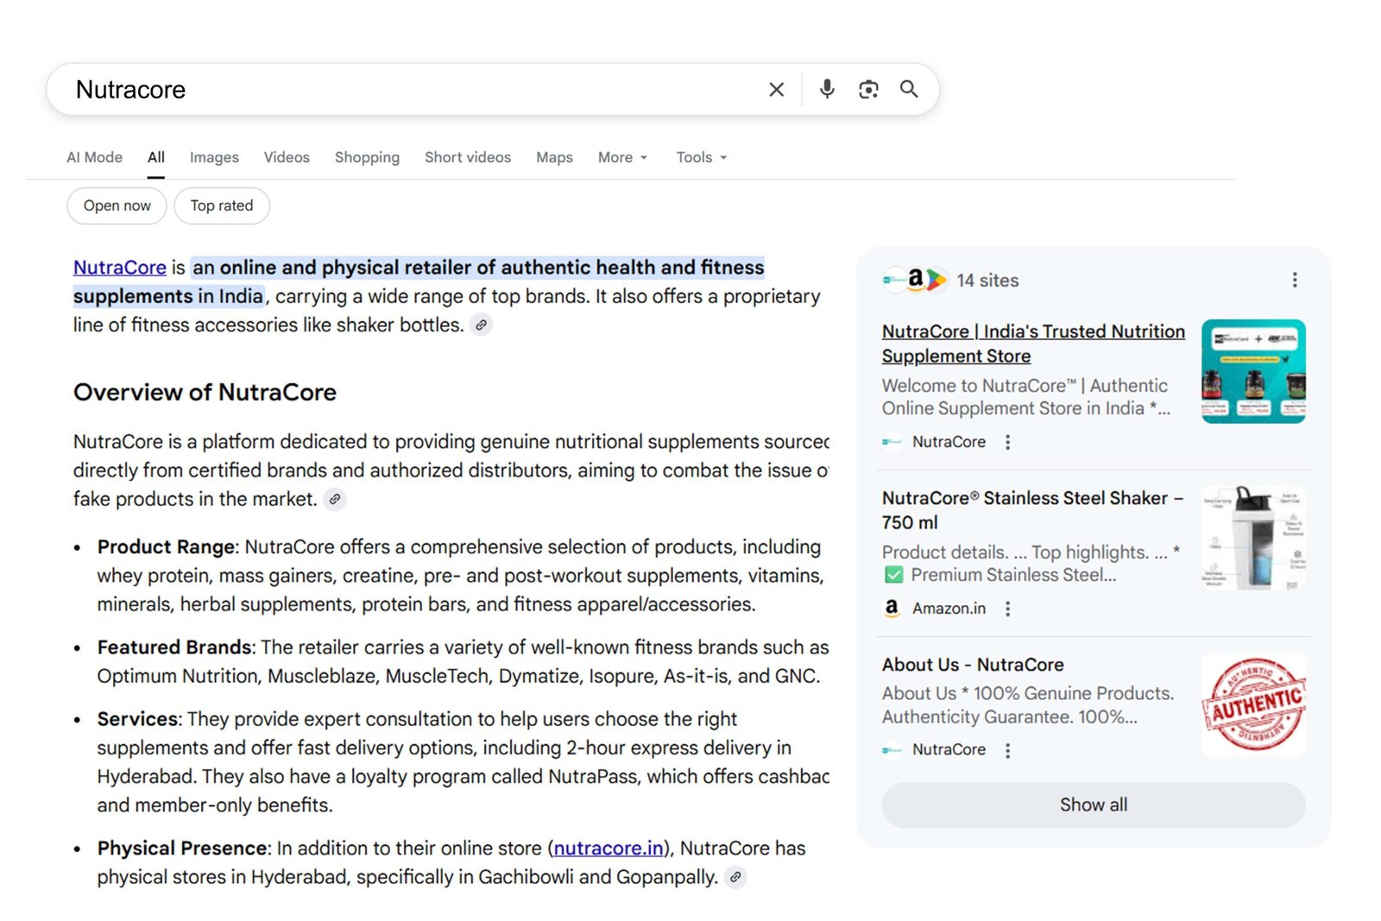Open the three-dot menu on the Amazon shaker result

(1007, 609)
